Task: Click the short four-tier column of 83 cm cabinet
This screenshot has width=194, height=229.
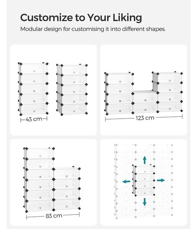Action: pyautogui.click(x=67, y=189)
